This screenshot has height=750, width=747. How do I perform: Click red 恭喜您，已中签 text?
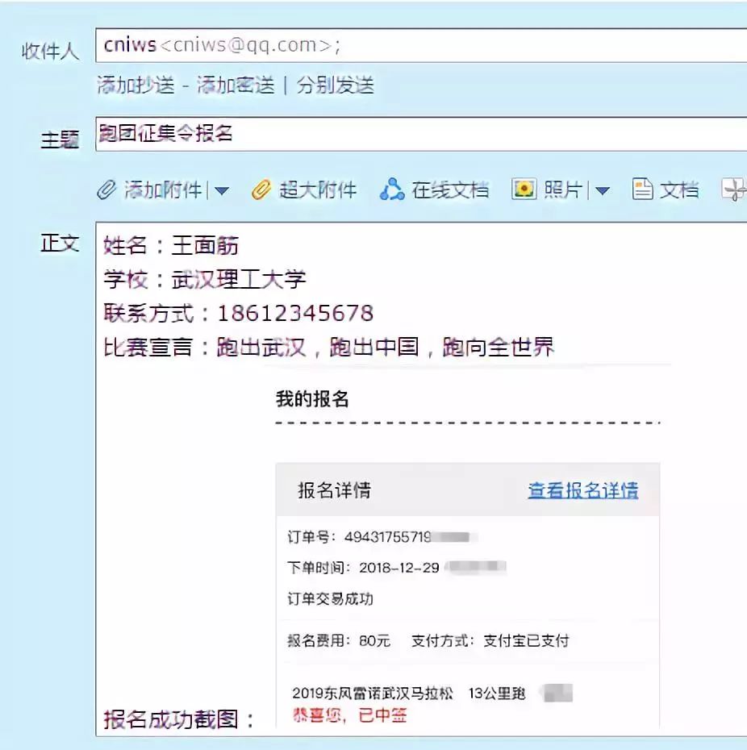click(x=350, y=715)
